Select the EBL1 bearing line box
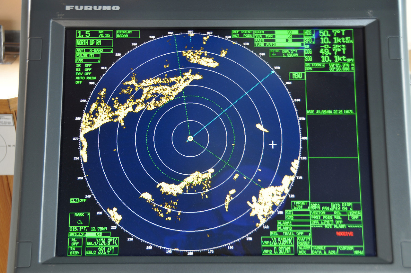This screenshot has width=411, height=273. [102, 242]
